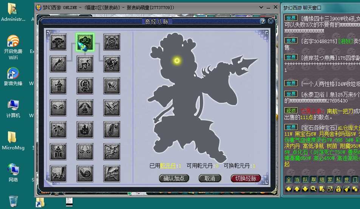The height and width of the screenshot is (209, 360).
Task: Toggle the 当 channel filter
Action: point(297,180)
